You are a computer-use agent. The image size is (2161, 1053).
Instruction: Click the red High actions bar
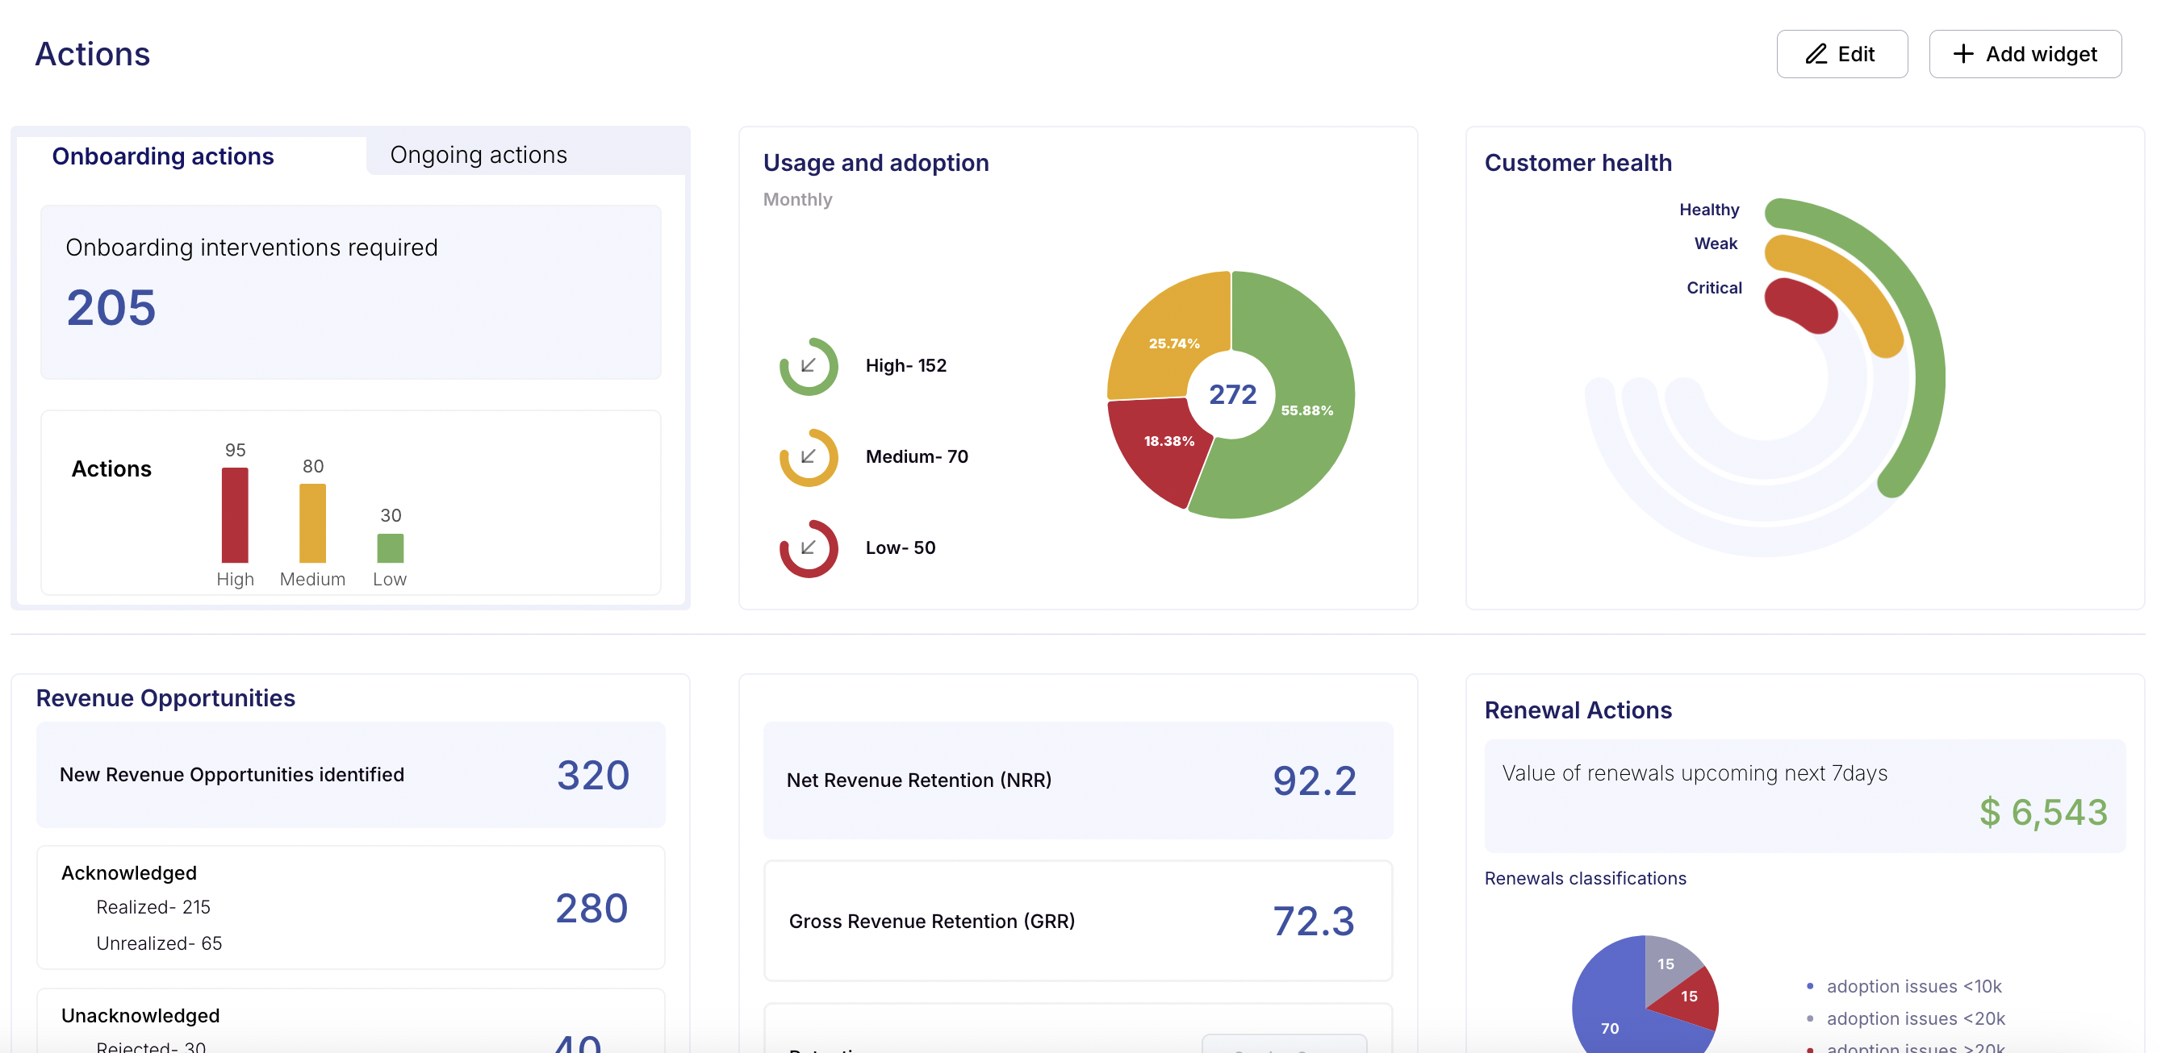point(235,515)
